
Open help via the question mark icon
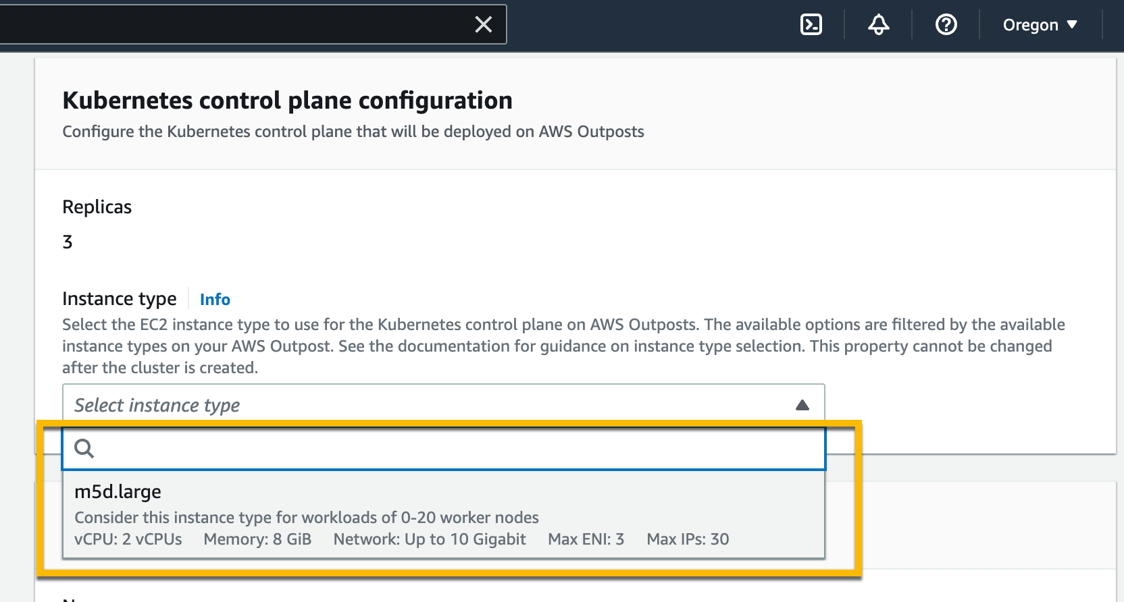pyautogui.click(x=945, y=24)
